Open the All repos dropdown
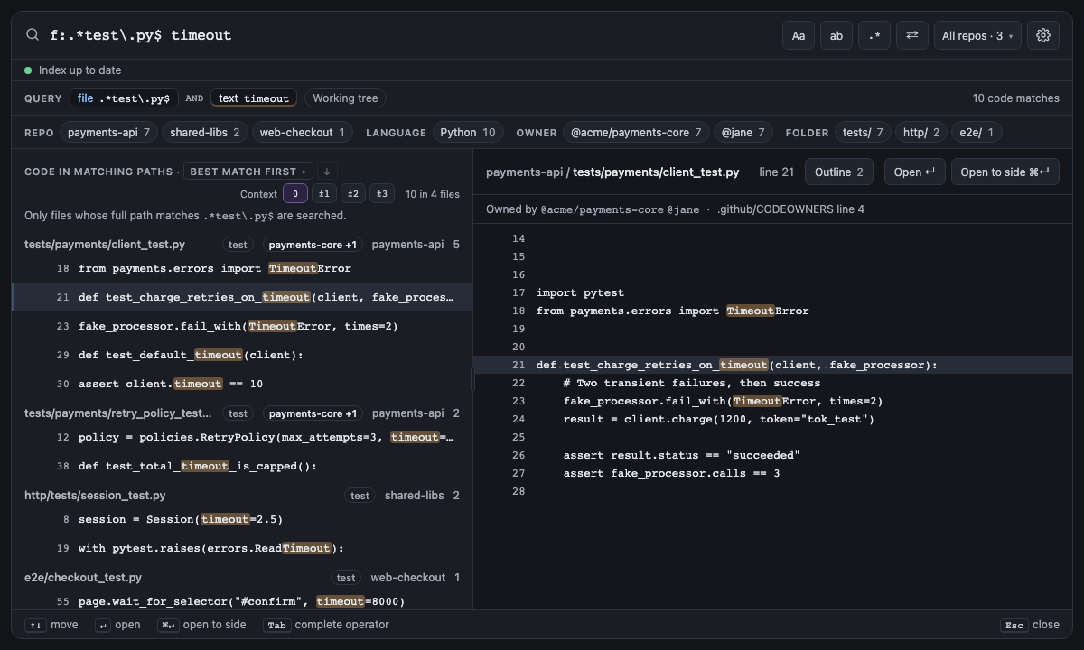 pyautogui.click(x=977, y=35)
